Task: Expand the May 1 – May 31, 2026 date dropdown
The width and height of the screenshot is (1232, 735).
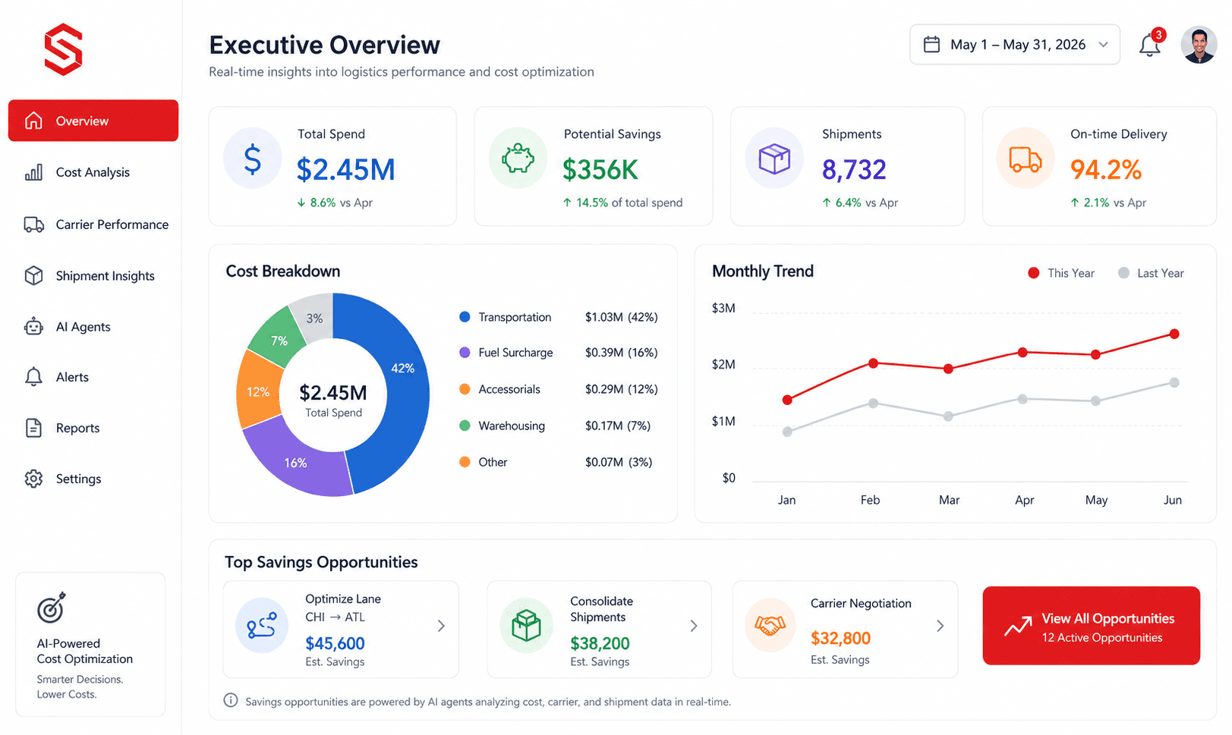Action: point(1015,45)
